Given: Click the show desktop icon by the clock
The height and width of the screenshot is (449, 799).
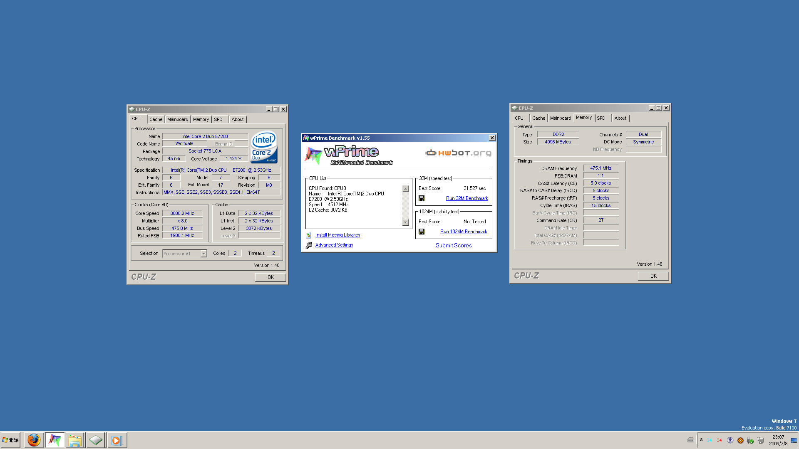Looking at the screenshot, I should [794, 440].
